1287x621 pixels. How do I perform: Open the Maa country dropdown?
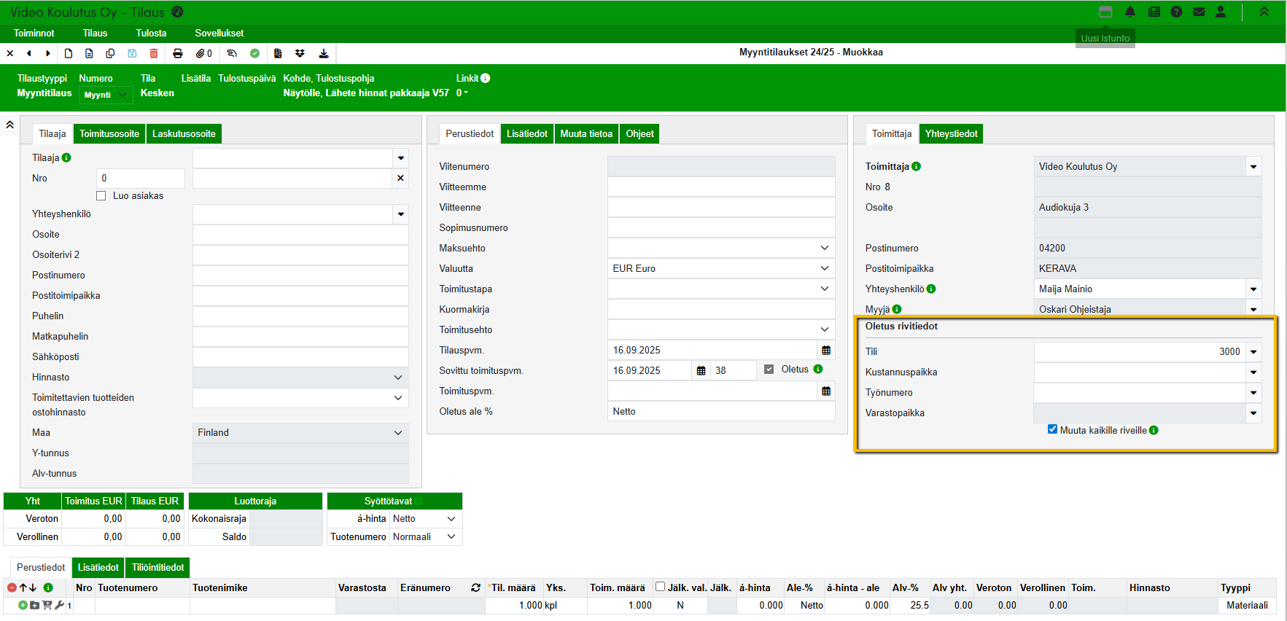397,433
